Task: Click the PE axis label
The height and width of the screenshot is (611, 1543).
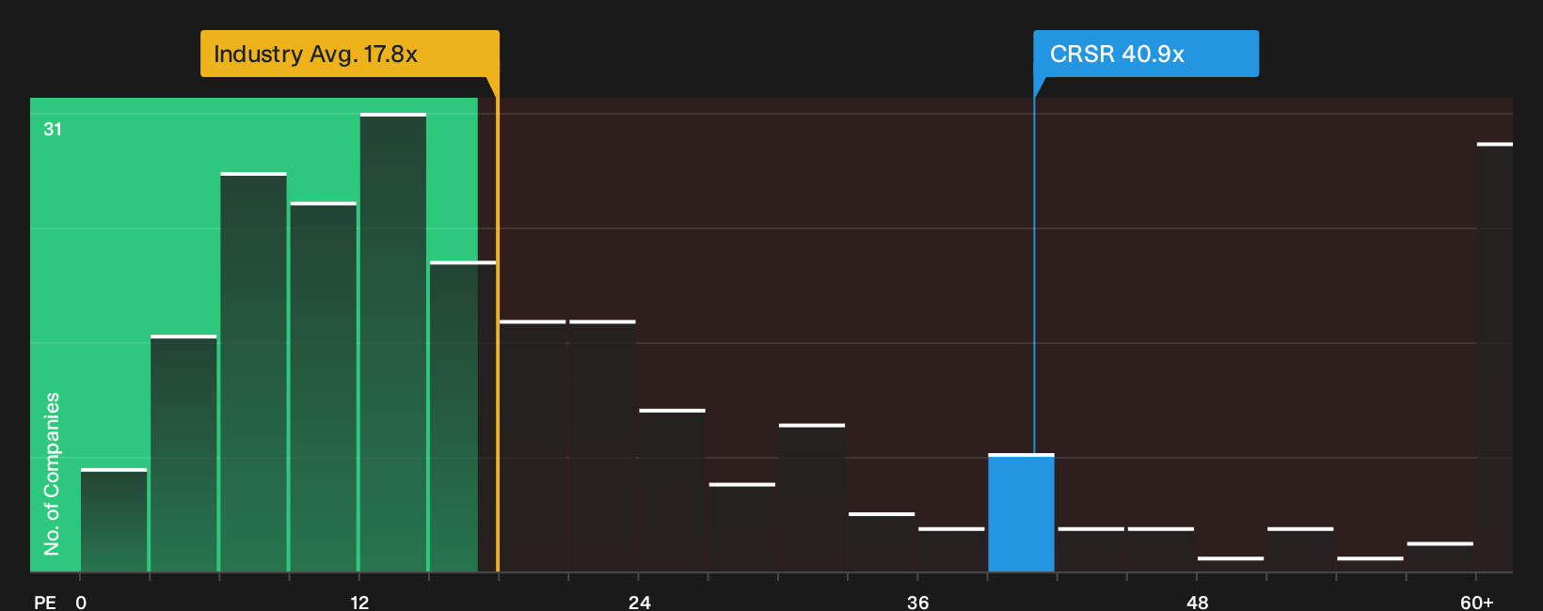Action: click(45, 602)
